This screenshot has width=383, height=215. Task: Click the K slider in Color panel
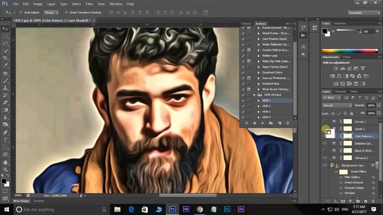349,30
